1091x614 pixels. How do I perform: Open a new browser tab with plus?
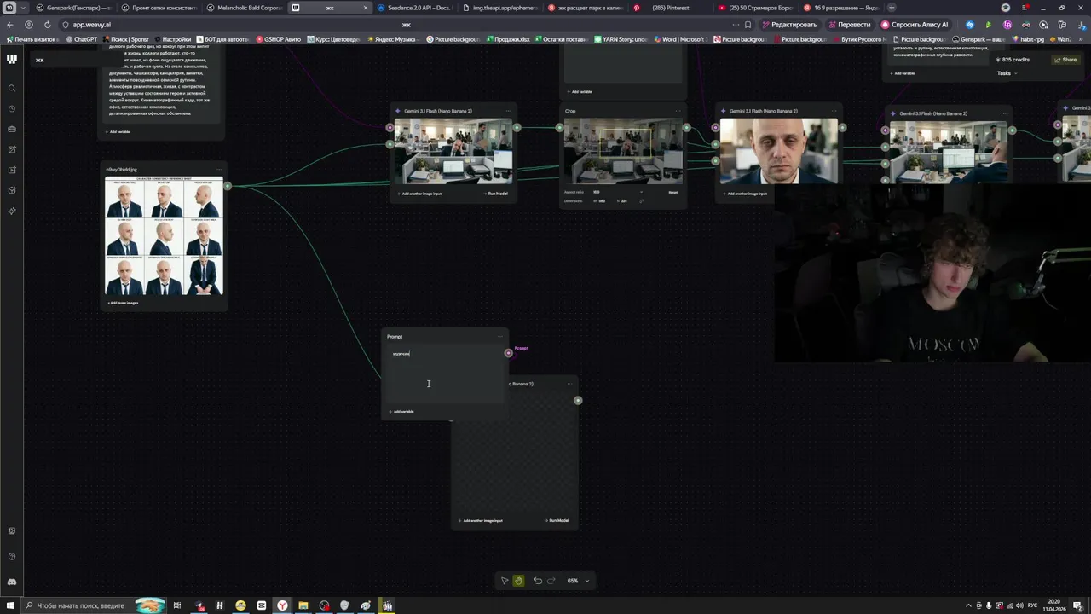point(892,8)
